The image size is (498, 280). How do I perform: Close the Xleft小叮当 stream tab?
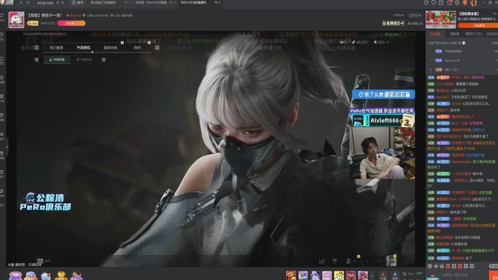pos(220,2)
